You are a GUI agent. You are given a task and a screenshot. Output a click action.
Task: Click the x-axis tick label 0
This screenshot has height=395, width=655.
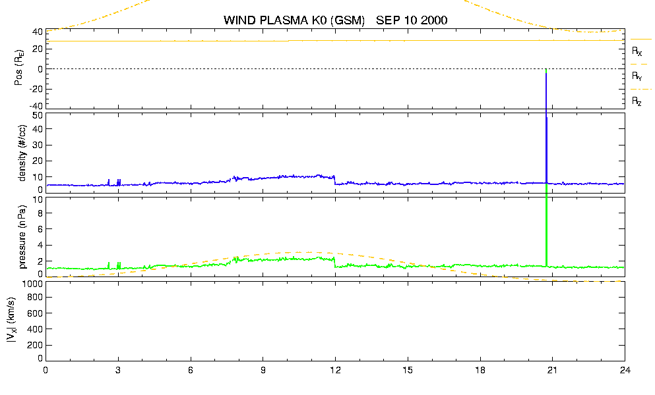[x=46, y=370]
